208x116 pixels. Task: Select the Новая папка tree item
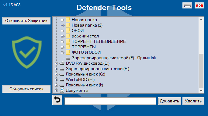[84, 20]
